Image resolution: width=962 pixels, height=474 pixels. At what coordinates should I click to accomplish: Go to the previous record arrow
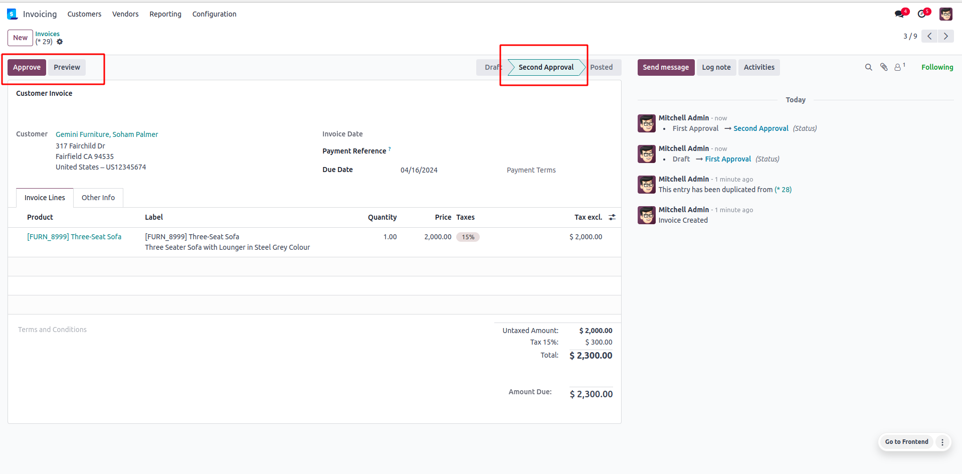(x=929, y=36)
